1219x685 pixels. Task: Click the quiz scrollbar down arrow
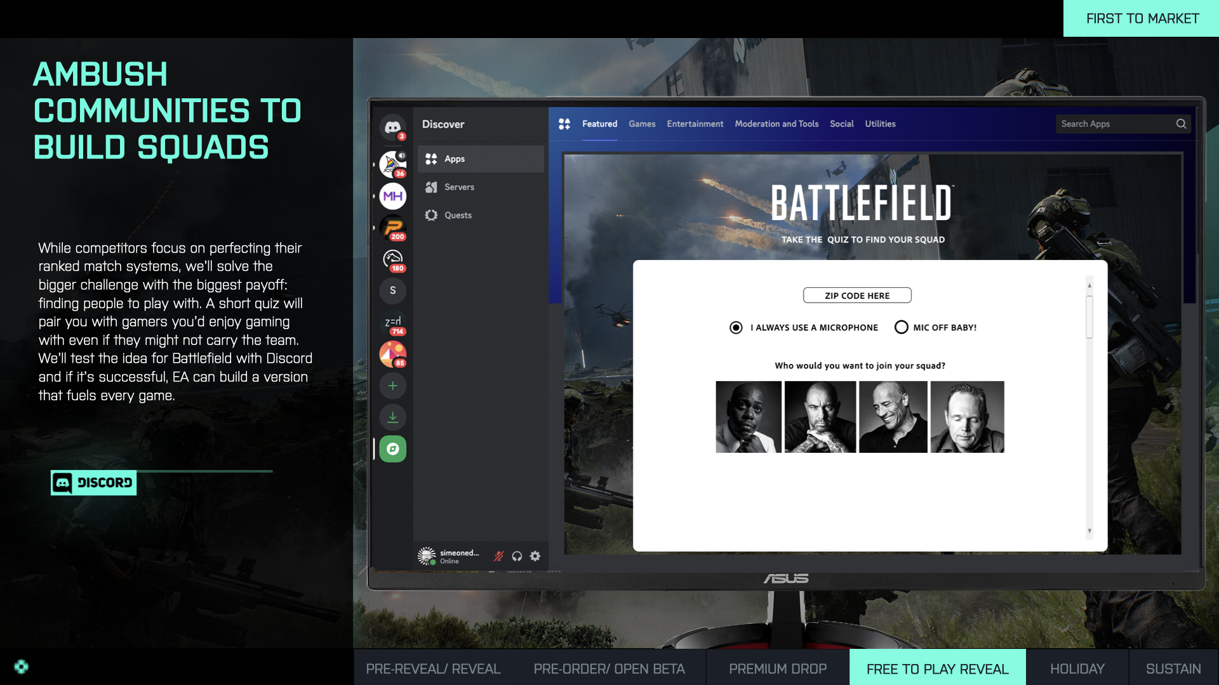pos(1089,532)
